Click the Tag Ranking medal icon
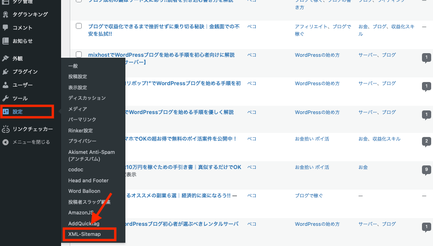433x246 pixels. point(6,15)
